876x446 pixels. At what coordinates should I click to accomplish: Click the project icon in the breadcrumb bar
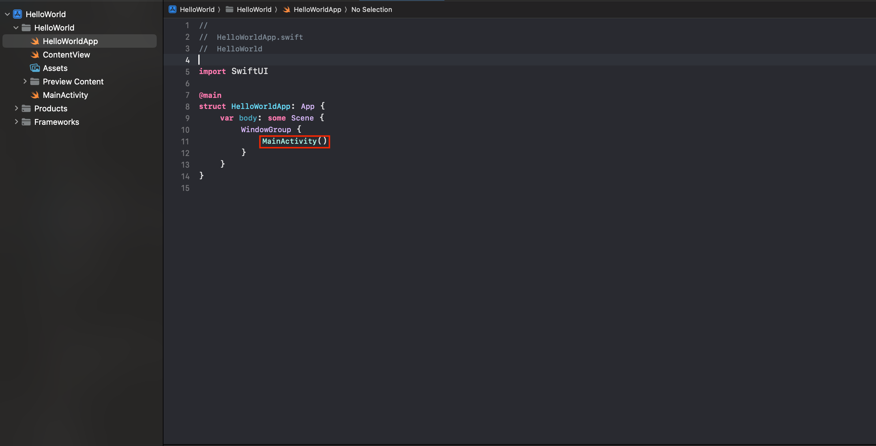coord(173,9)
